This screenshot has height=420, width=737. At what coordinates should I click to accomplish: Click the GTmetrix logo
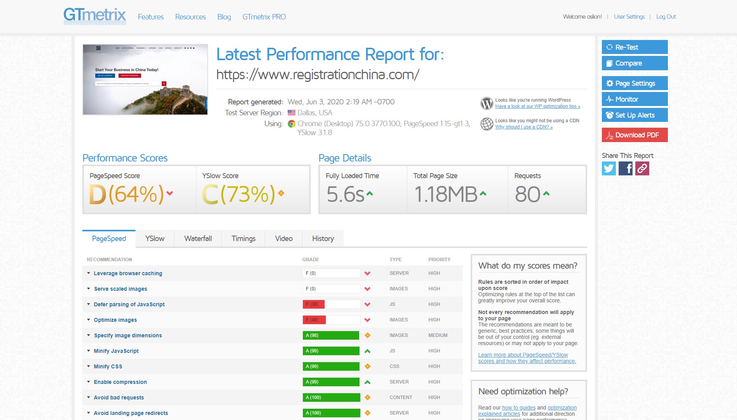[x=95, y=16]
